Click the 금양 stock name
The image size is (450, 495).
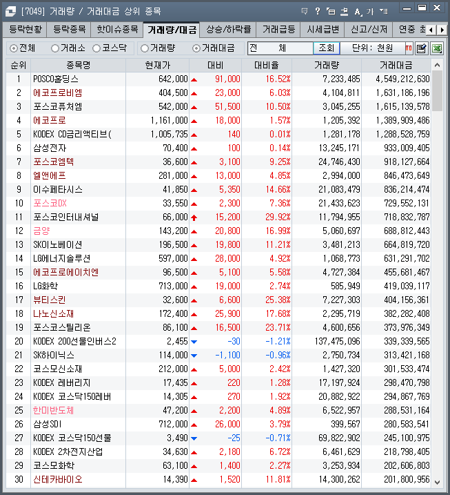[x=41, y=231]
